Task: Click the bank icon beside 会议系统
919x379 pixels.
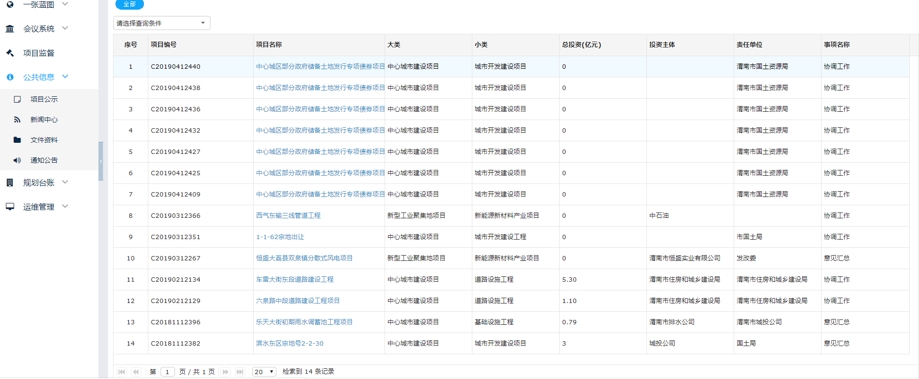Action: click(x=10, y=29)
